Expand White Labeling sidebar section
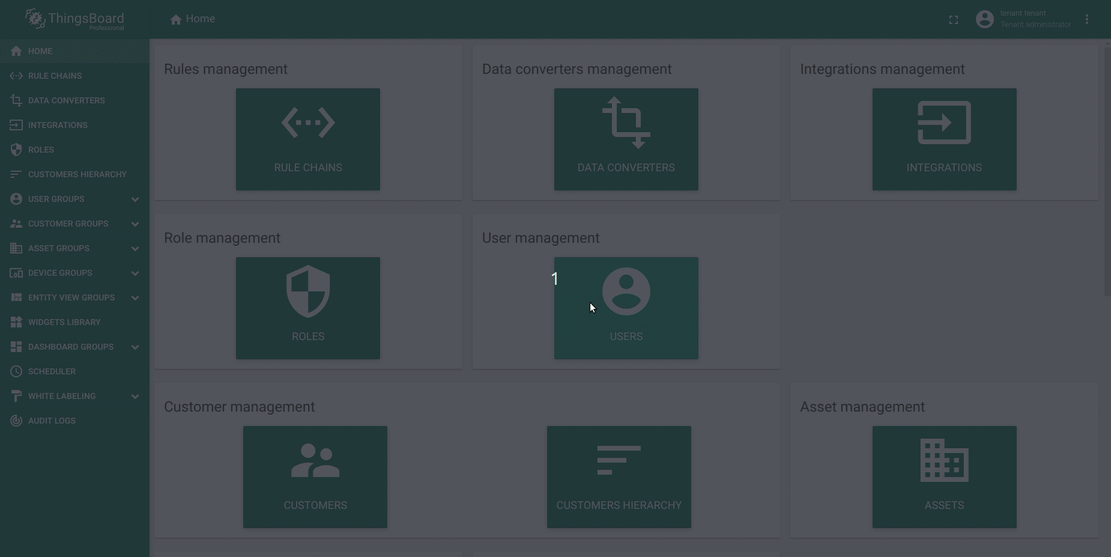The height and width of the screenshot is (557, 1111). click(x=135, y=397)
